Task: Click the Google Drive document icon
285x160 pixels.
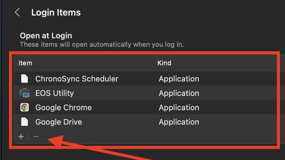Action: [x=24, y=122]
